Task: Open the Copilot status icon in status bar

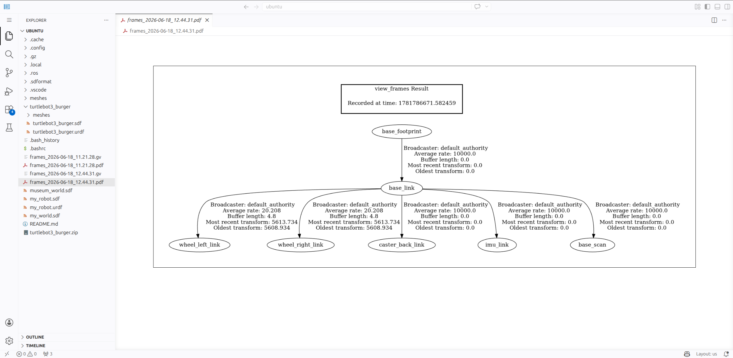Action: [x=687, y=354]
